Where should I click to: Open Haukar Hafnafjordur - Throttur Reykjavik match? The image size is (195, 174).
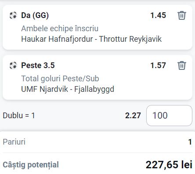click(x=91, y=39)
